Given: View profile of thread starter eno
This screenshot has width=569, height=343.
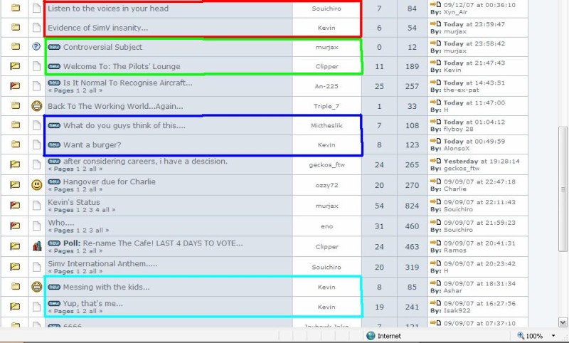Looking at the screenshot, I should 327,226.
